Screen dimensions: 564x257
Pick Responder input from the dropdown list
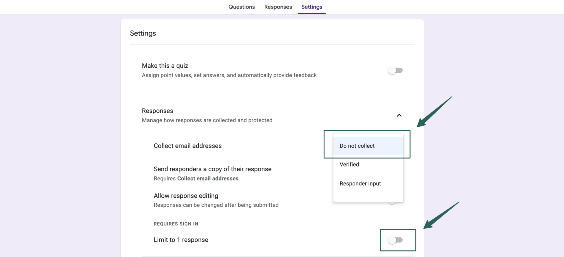pyautogui.click(x=360, y=183)
